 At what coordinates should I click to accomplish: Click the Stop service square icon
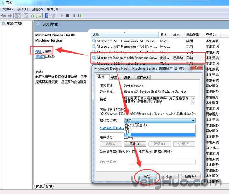coord(67,15)
